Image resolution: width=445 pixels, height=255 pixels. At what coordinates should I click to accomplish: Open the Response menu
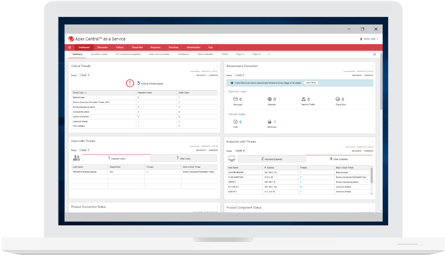(x=155, y=48)
